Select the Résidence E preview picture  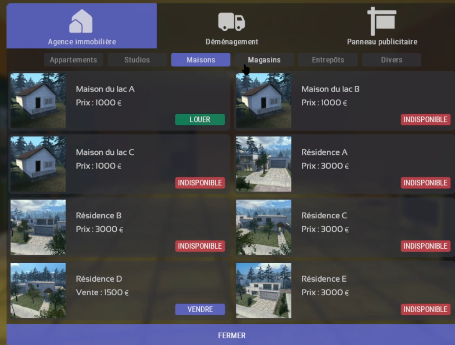pos(264,291)
